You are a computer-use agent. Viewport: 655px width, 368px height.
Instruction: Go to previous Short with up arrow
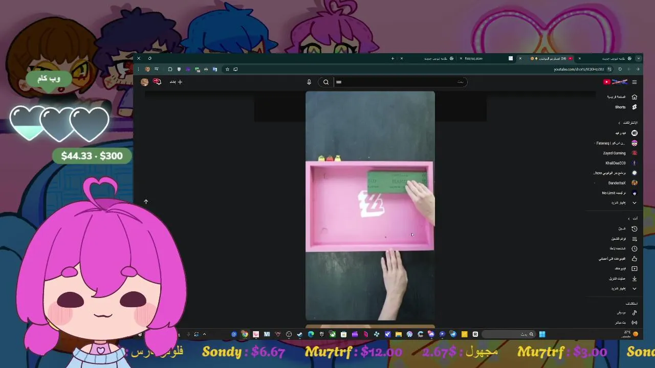tap(146, 202)
